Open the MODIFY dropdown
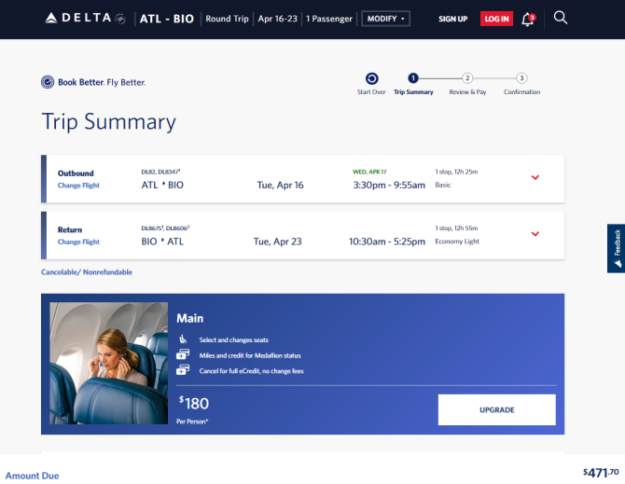625x484 pixels. point(385,19)
